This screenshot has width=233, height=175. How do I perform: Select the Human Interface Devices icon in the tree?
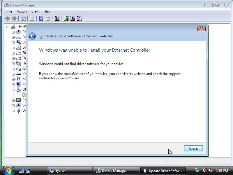coord(19,63)
